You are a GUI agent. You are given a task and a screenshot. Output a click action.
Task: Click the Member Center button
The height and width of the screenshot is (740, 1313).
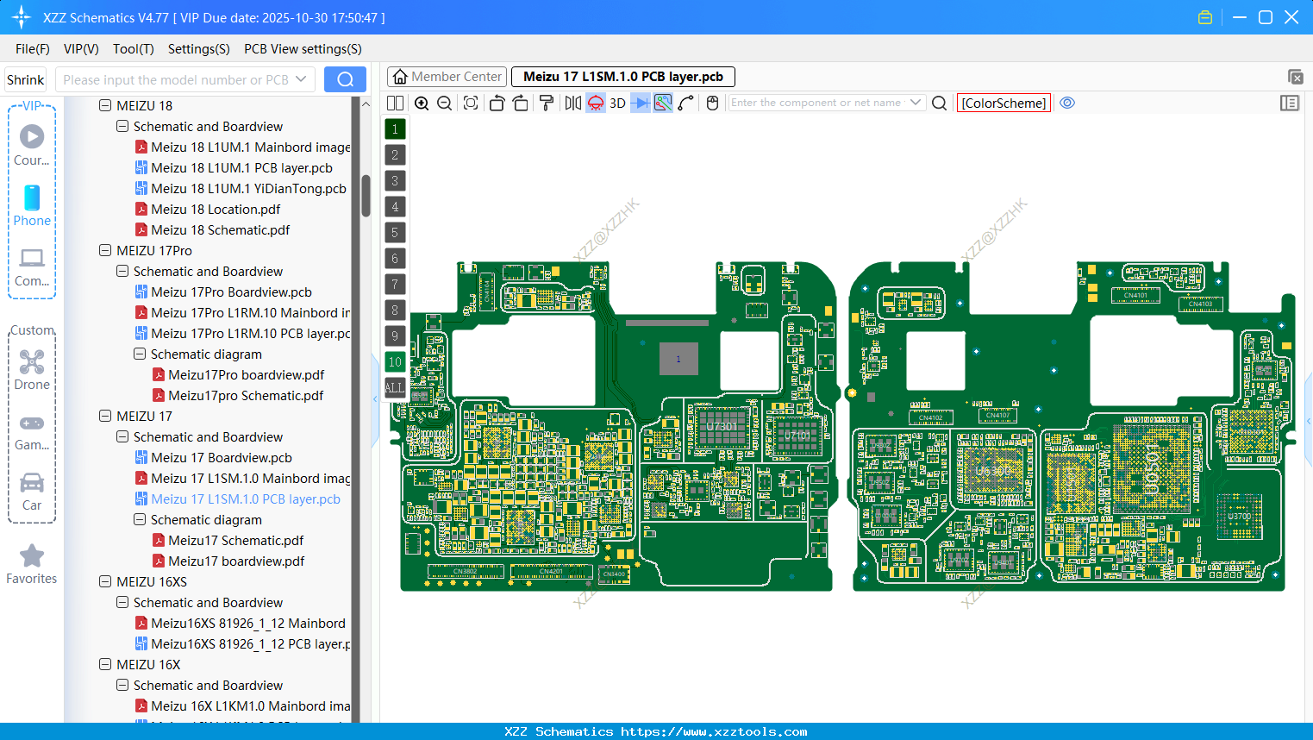(447, 76)
